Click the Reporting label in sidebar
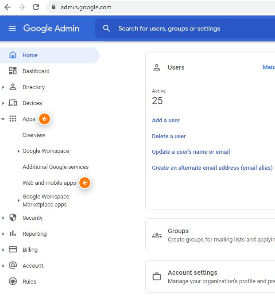275x296 pixels. tap(35, 234)
